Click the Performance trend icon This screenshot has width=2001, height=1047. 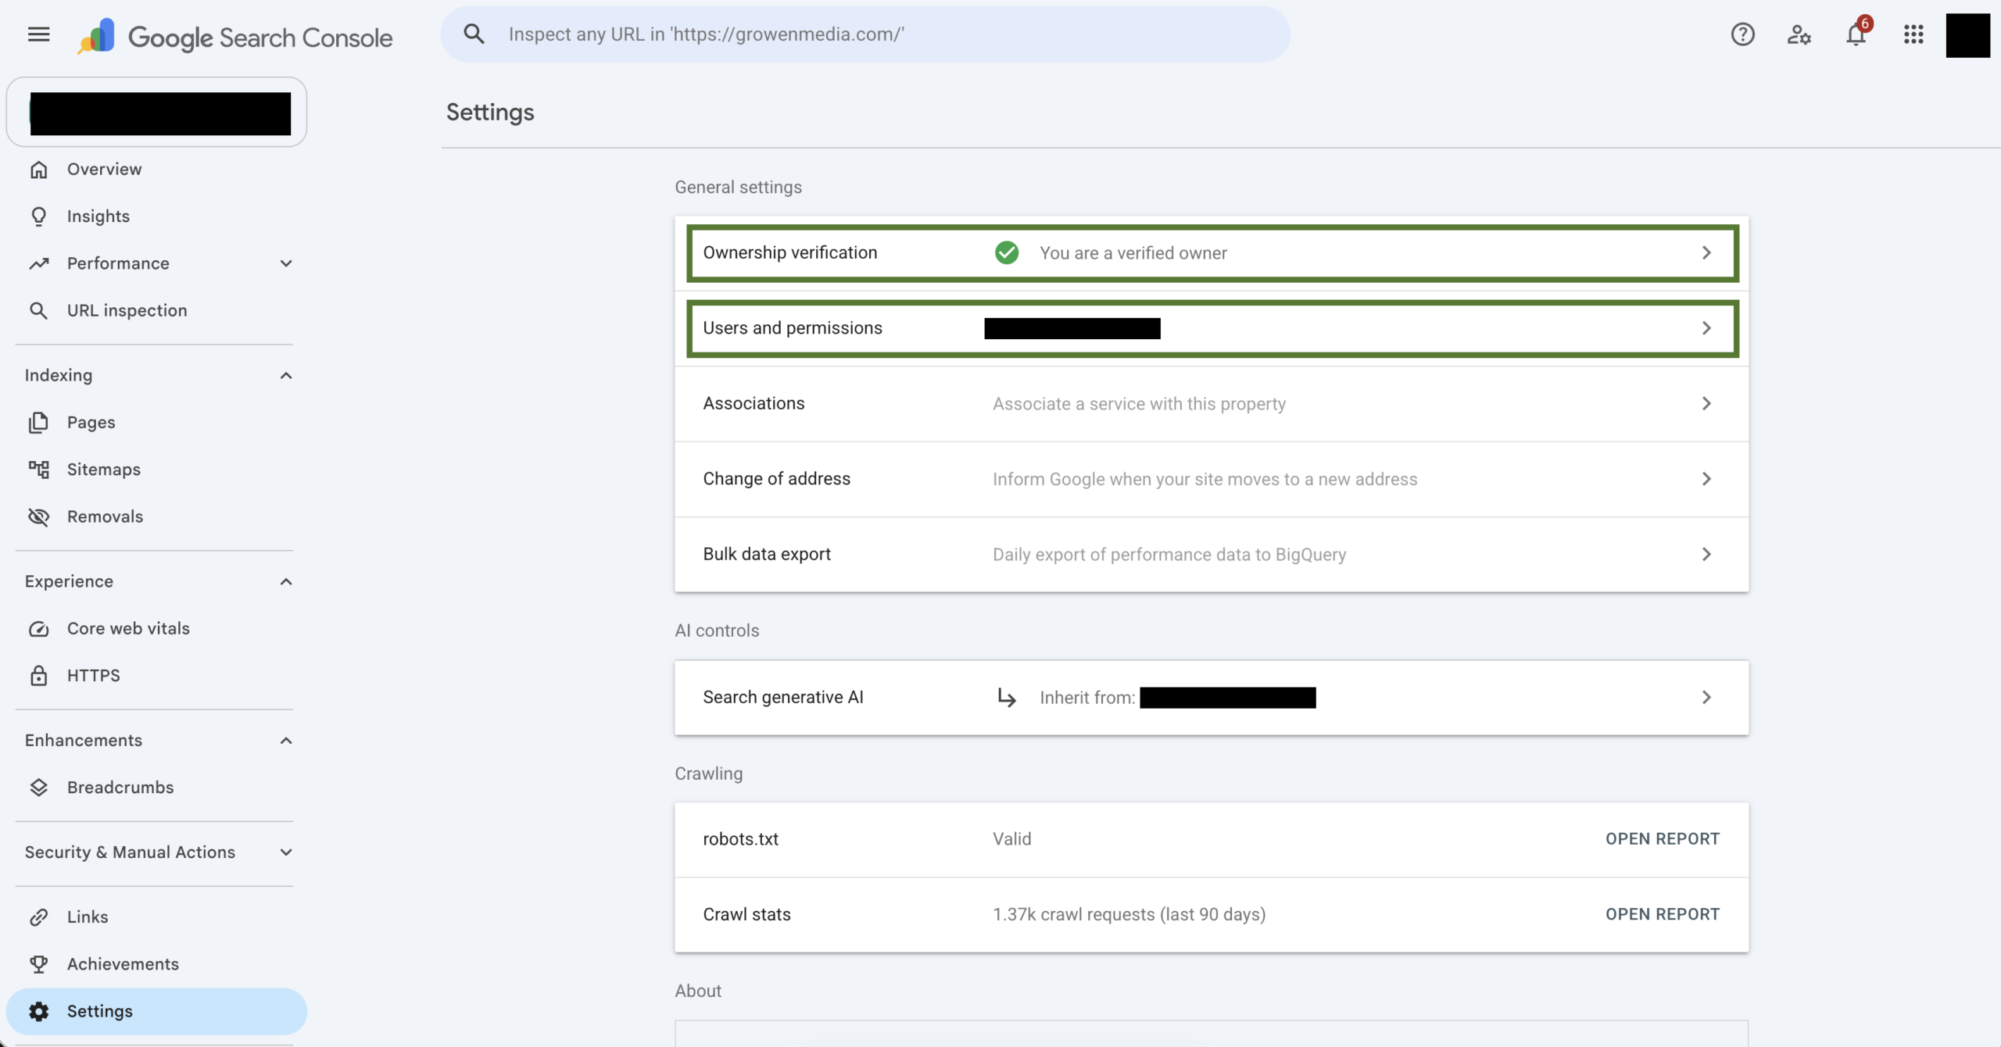click(38, 263)
